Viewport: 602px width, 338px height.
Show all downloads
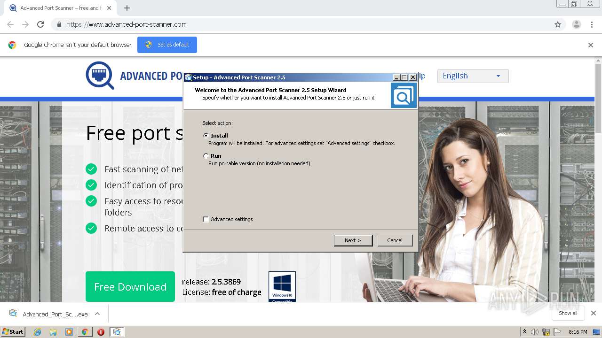click(x=568, y=313)
